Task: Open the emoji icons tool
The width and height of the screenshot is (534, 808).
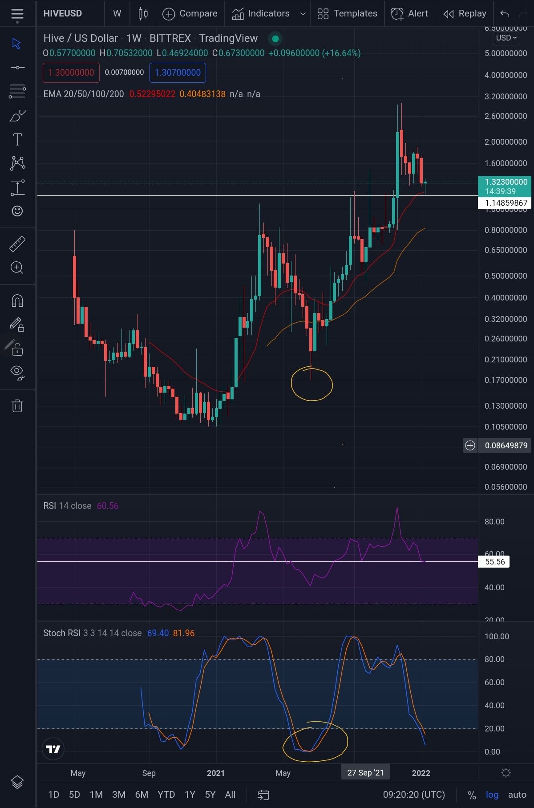Action: [17, 211]
